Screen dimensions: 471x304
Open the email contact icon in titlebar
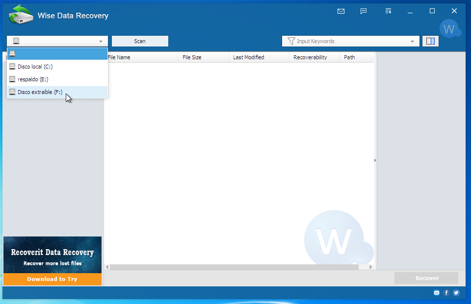coord(341,11)
